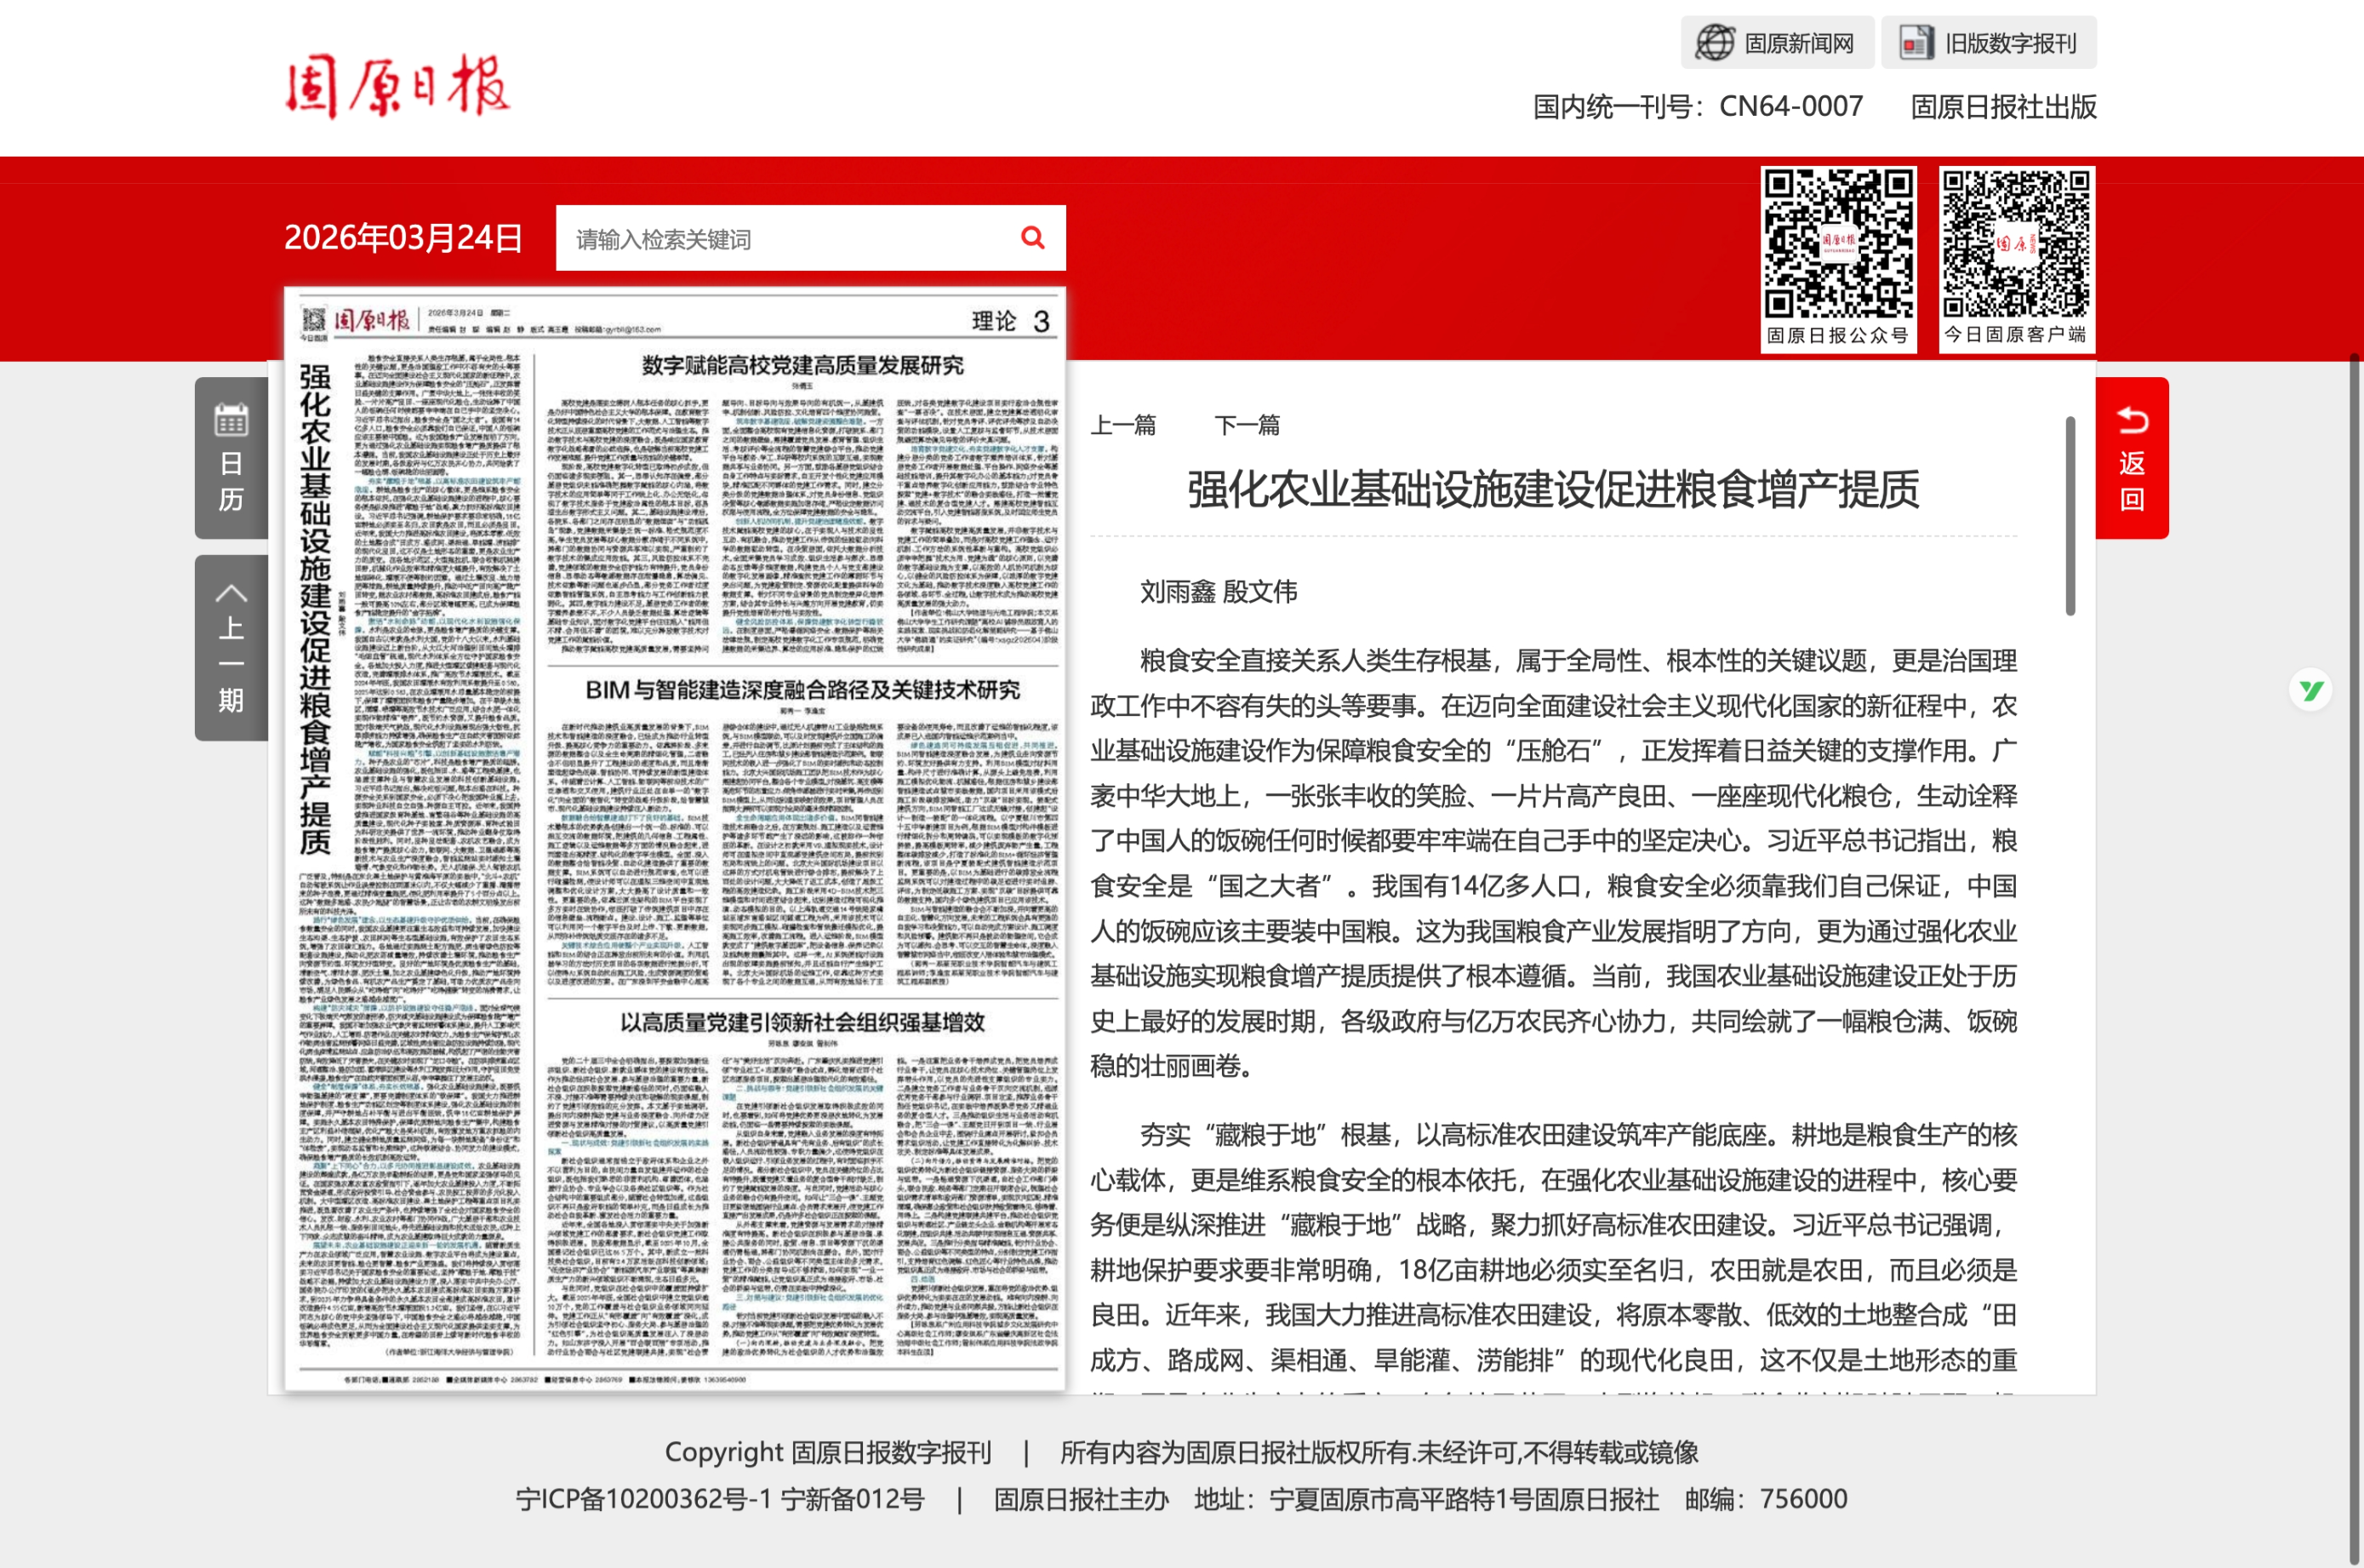Open article 数字赋能高校党建高质量发展研究 on page image
Image resolution: width=2364 pixels, height=1568 pixels.
pos(802,365)
